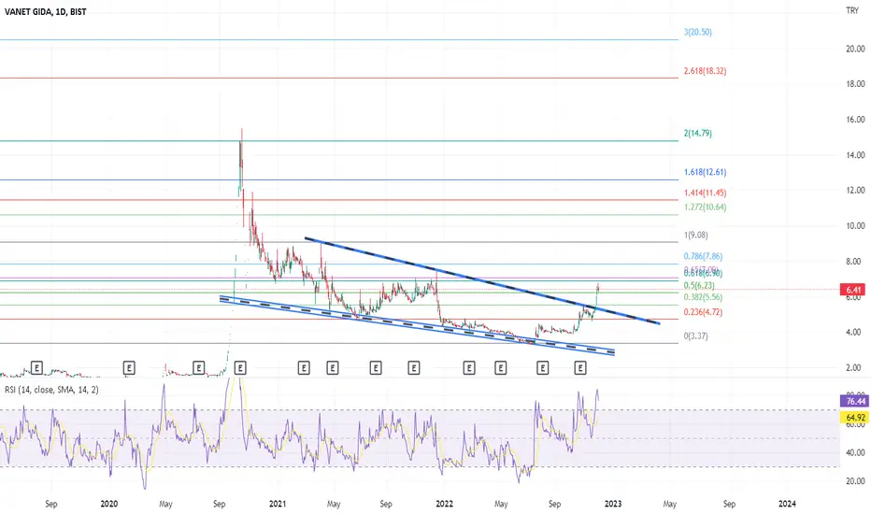Click the 10.00 price axis label
Screen dimensions: 871x514
click(855, 225)
